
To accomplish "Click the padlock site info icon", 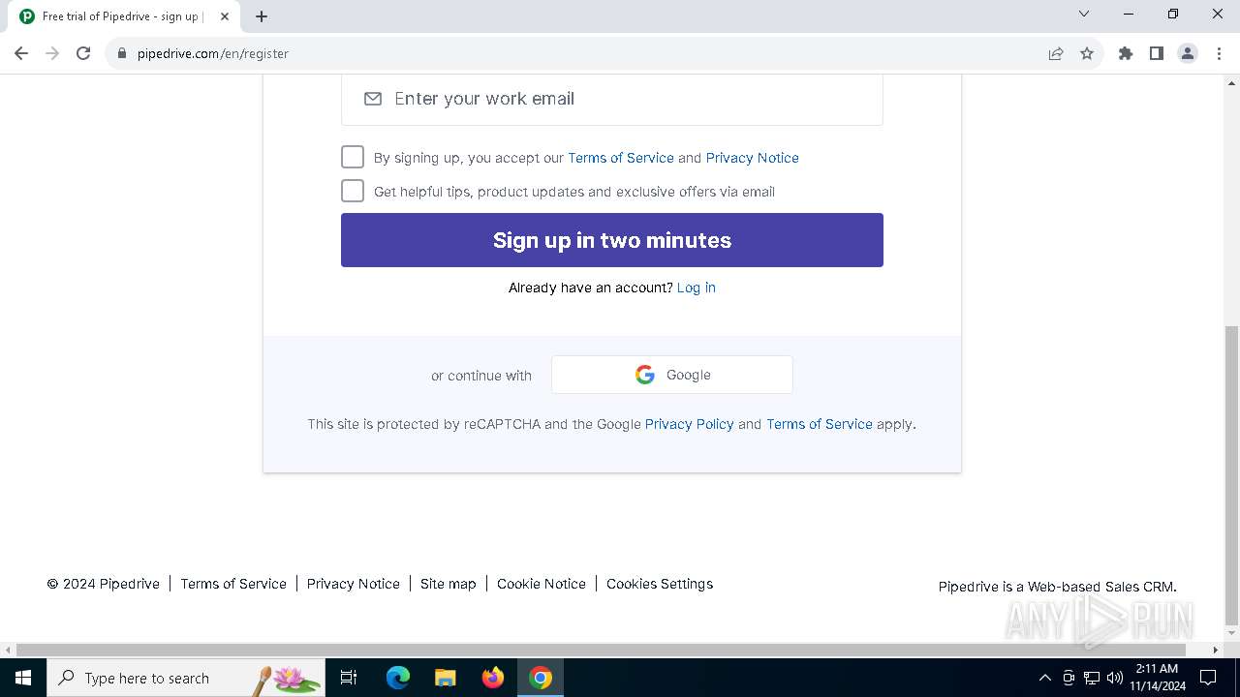I will pos(122,53).
